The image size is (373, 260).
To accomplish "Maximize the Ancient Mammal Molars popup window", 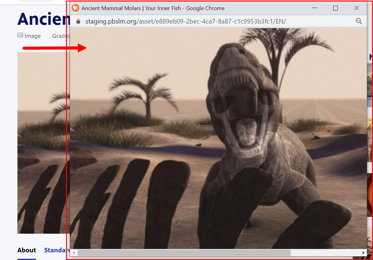I will [335, 8].
